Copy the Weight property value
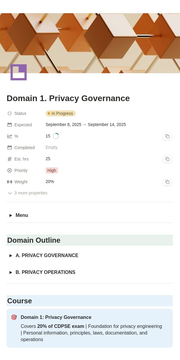Viewport: 180px width, 360px height. tap(167, 182)
